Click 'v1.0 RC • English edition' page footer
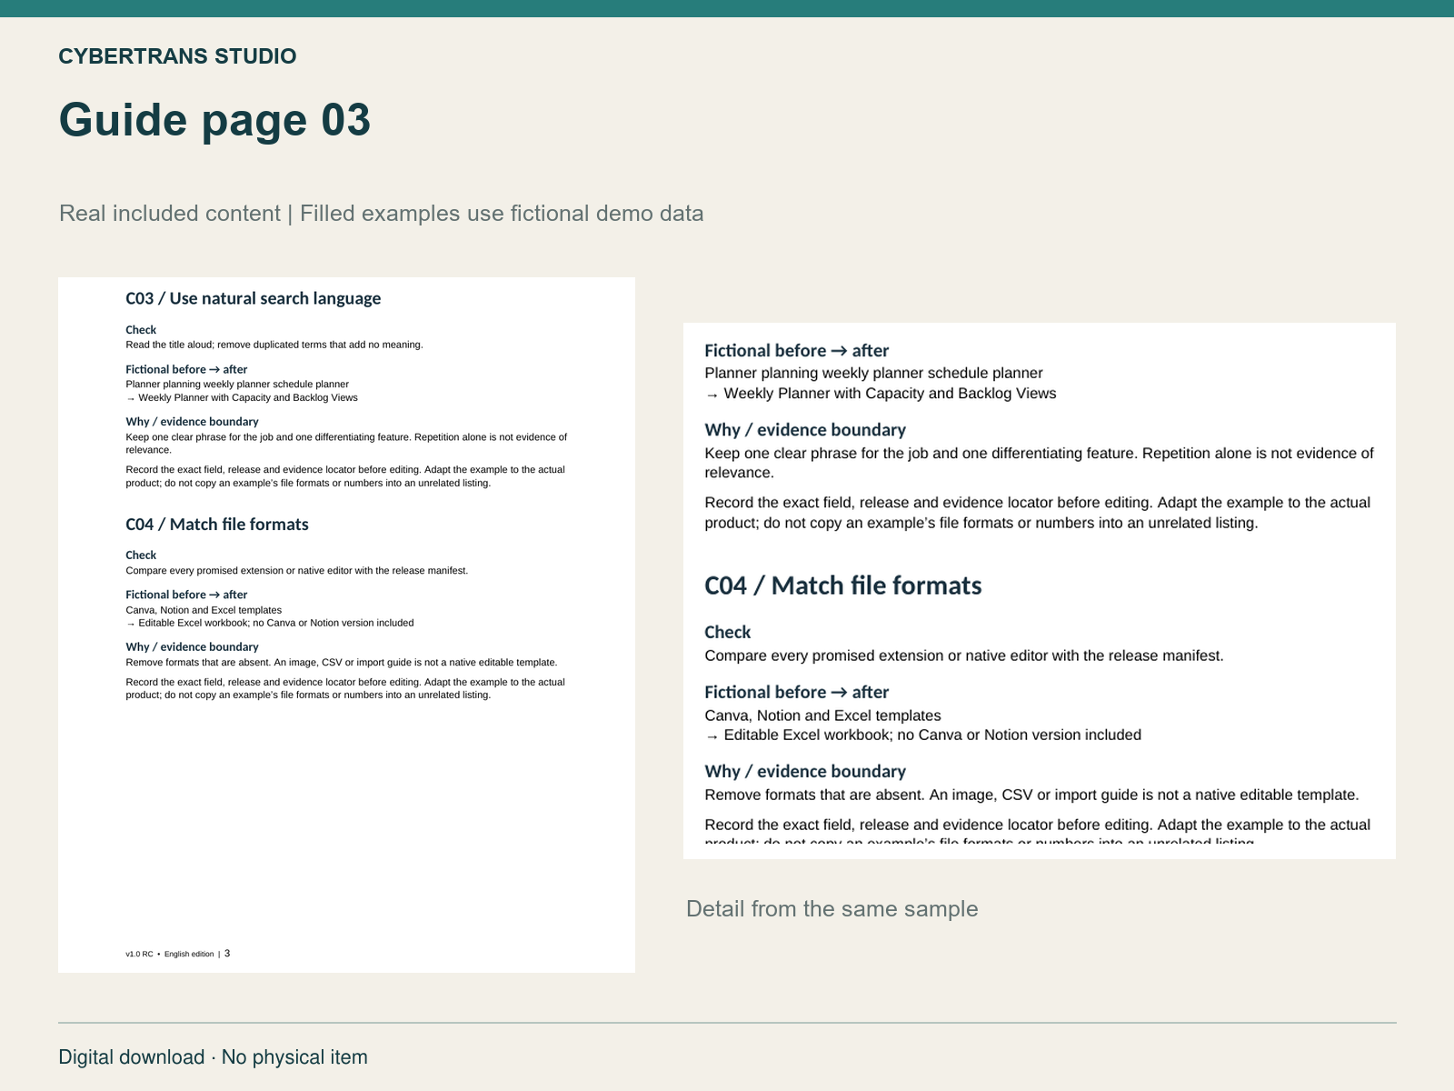Image resolution: width=1454 pixels, height=1091 pixels. (x=178, y=954)
